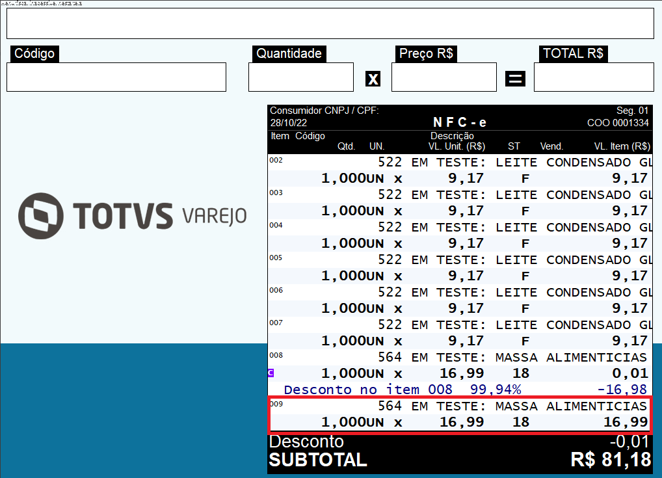Select item 002 description line

[x=460, y=162]
